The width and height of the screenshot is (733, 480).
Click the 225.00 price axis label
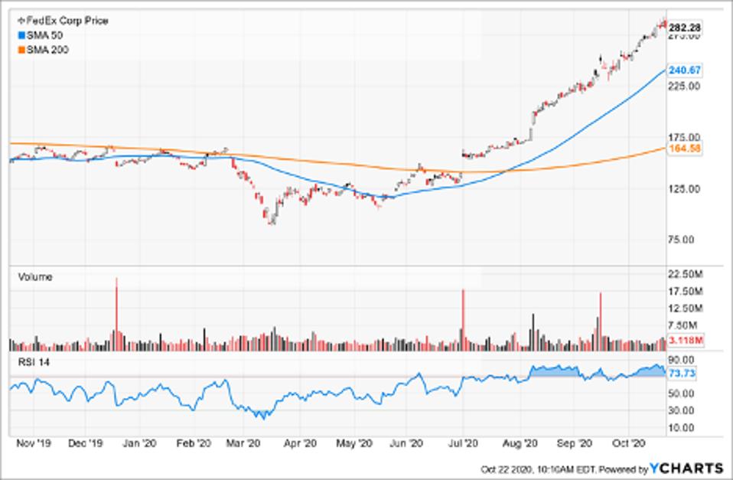(x=684, y=86)
